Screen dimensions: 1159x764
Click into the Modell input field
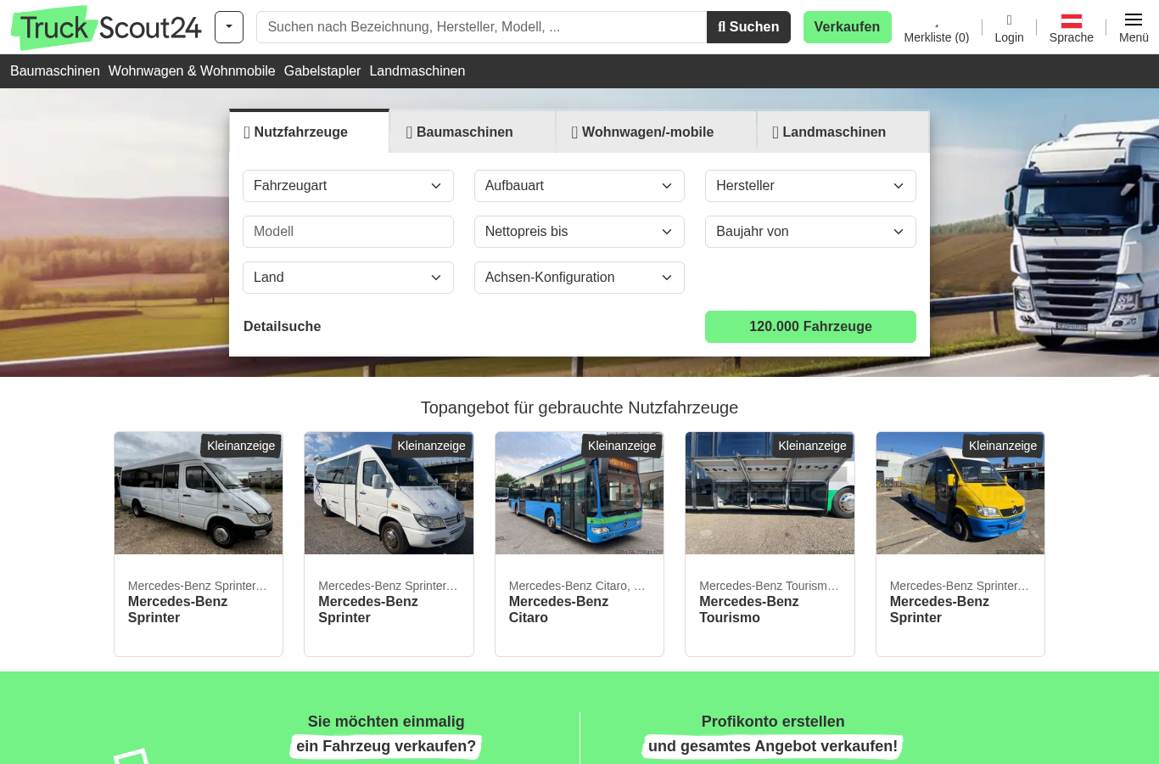(x=348, y=232)
